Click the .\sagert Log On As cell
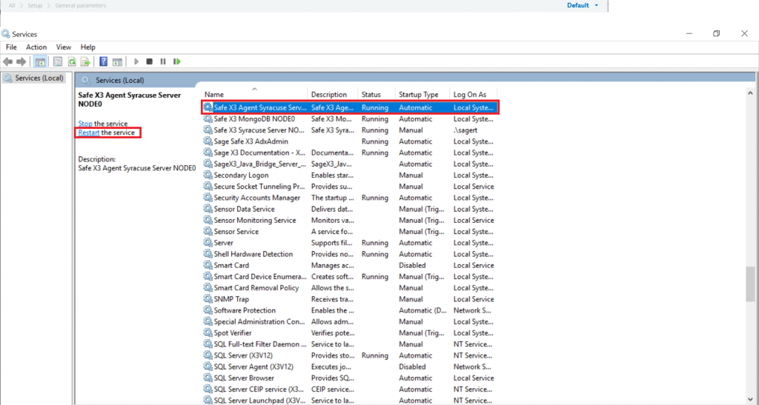The width and height of the screenshot is (759, 405). coord(465,130)
